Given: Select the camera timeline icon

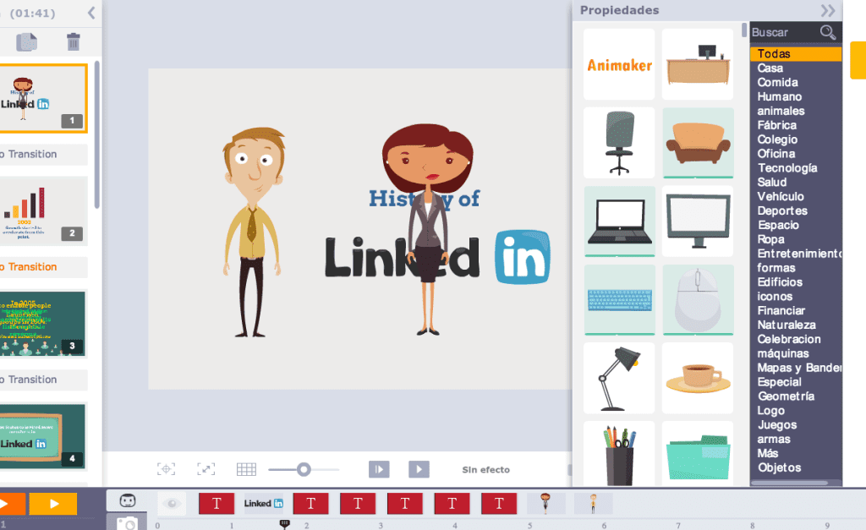Looking at the screenshot, I should [x=128, y=523].
